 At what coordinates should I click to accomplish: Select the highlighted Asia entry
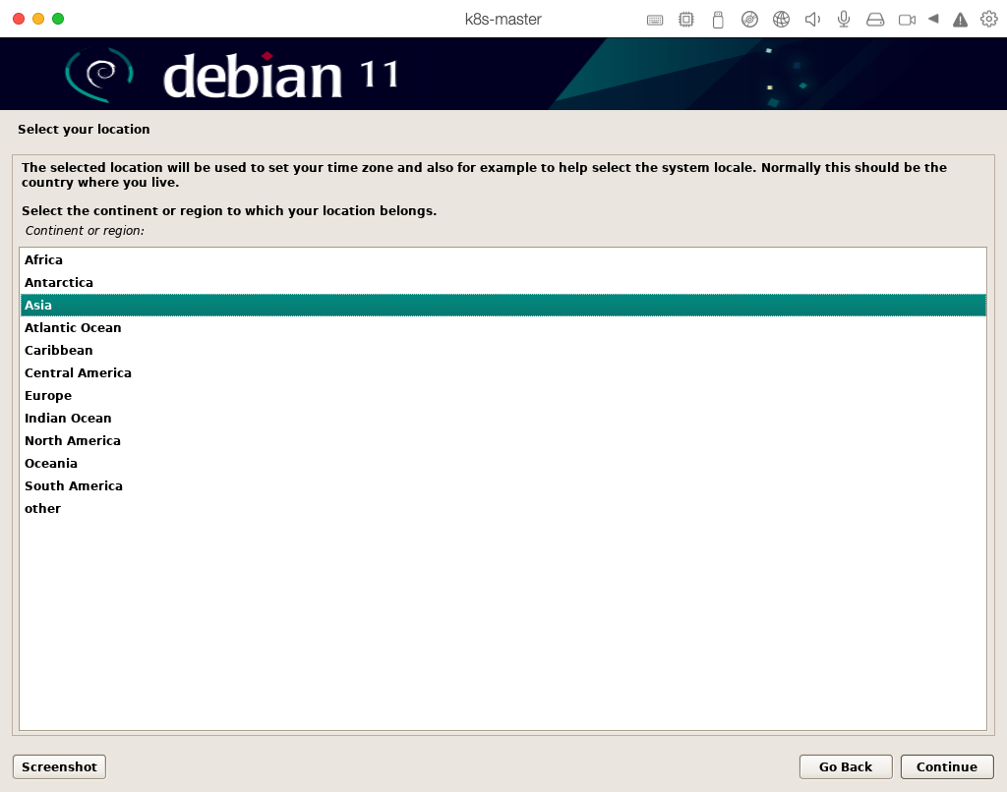click(x=503, y=305)
